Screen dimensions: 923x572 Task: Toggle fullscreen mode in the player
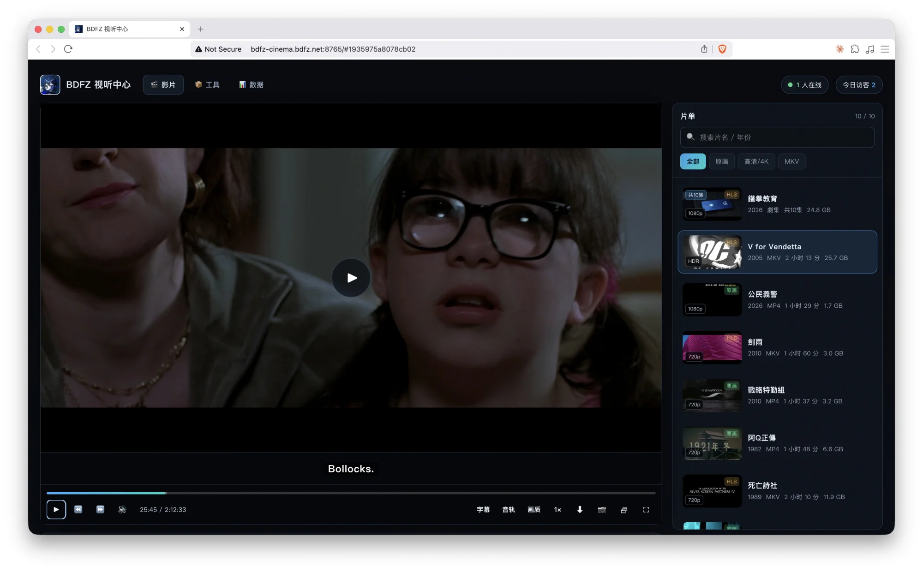646,509
